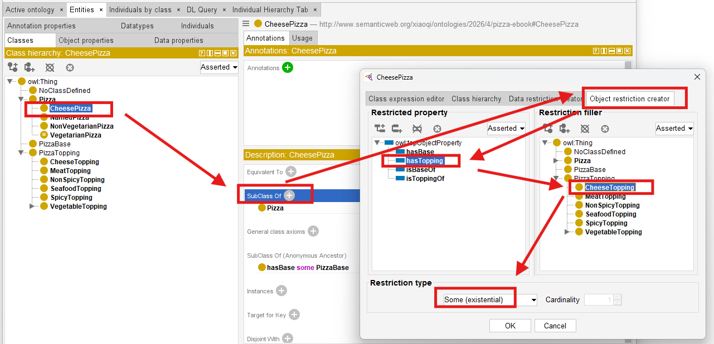Open Asserted dropdown under Restricted property

(507, 129)
